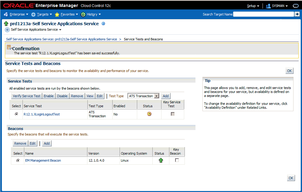Open the Favorites menu
Viewport: 302px width, 192px height.
tap(69, 14)
